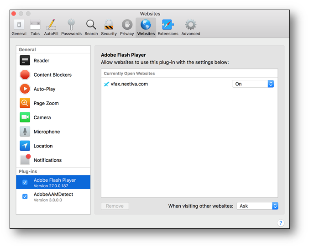The width and height of the screenshot is (309, 248).
Task: Toggle the Adobe Flash Player plug-in checkbox
Action: 25,182
